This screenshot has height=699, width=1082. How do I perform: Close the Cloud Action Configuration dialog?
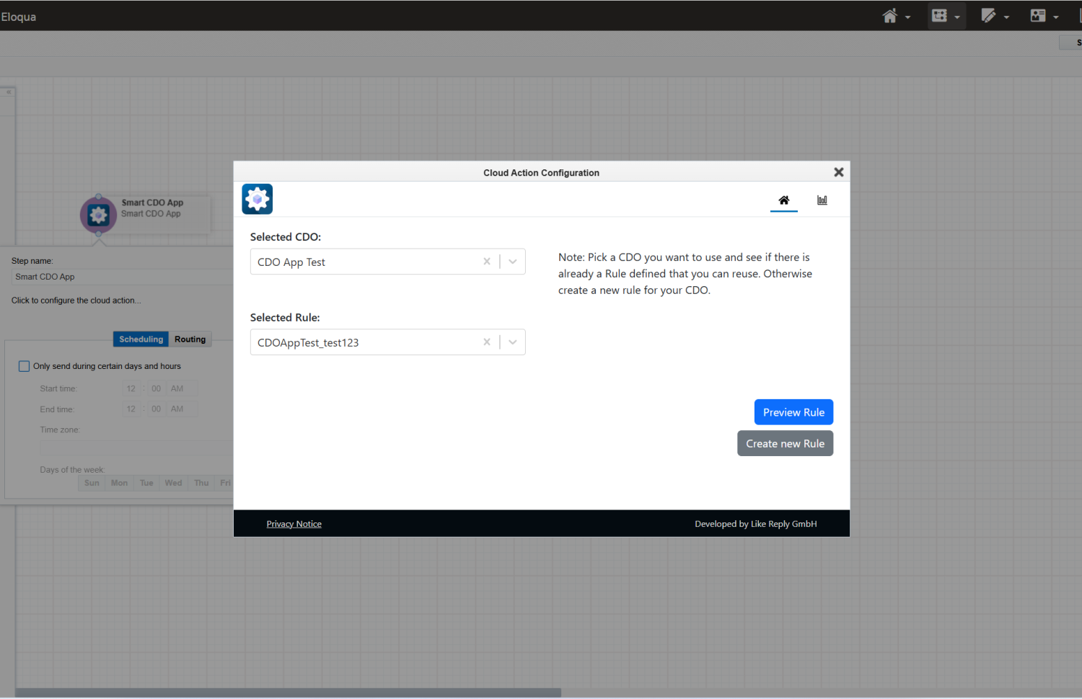[x=838, y=172]
